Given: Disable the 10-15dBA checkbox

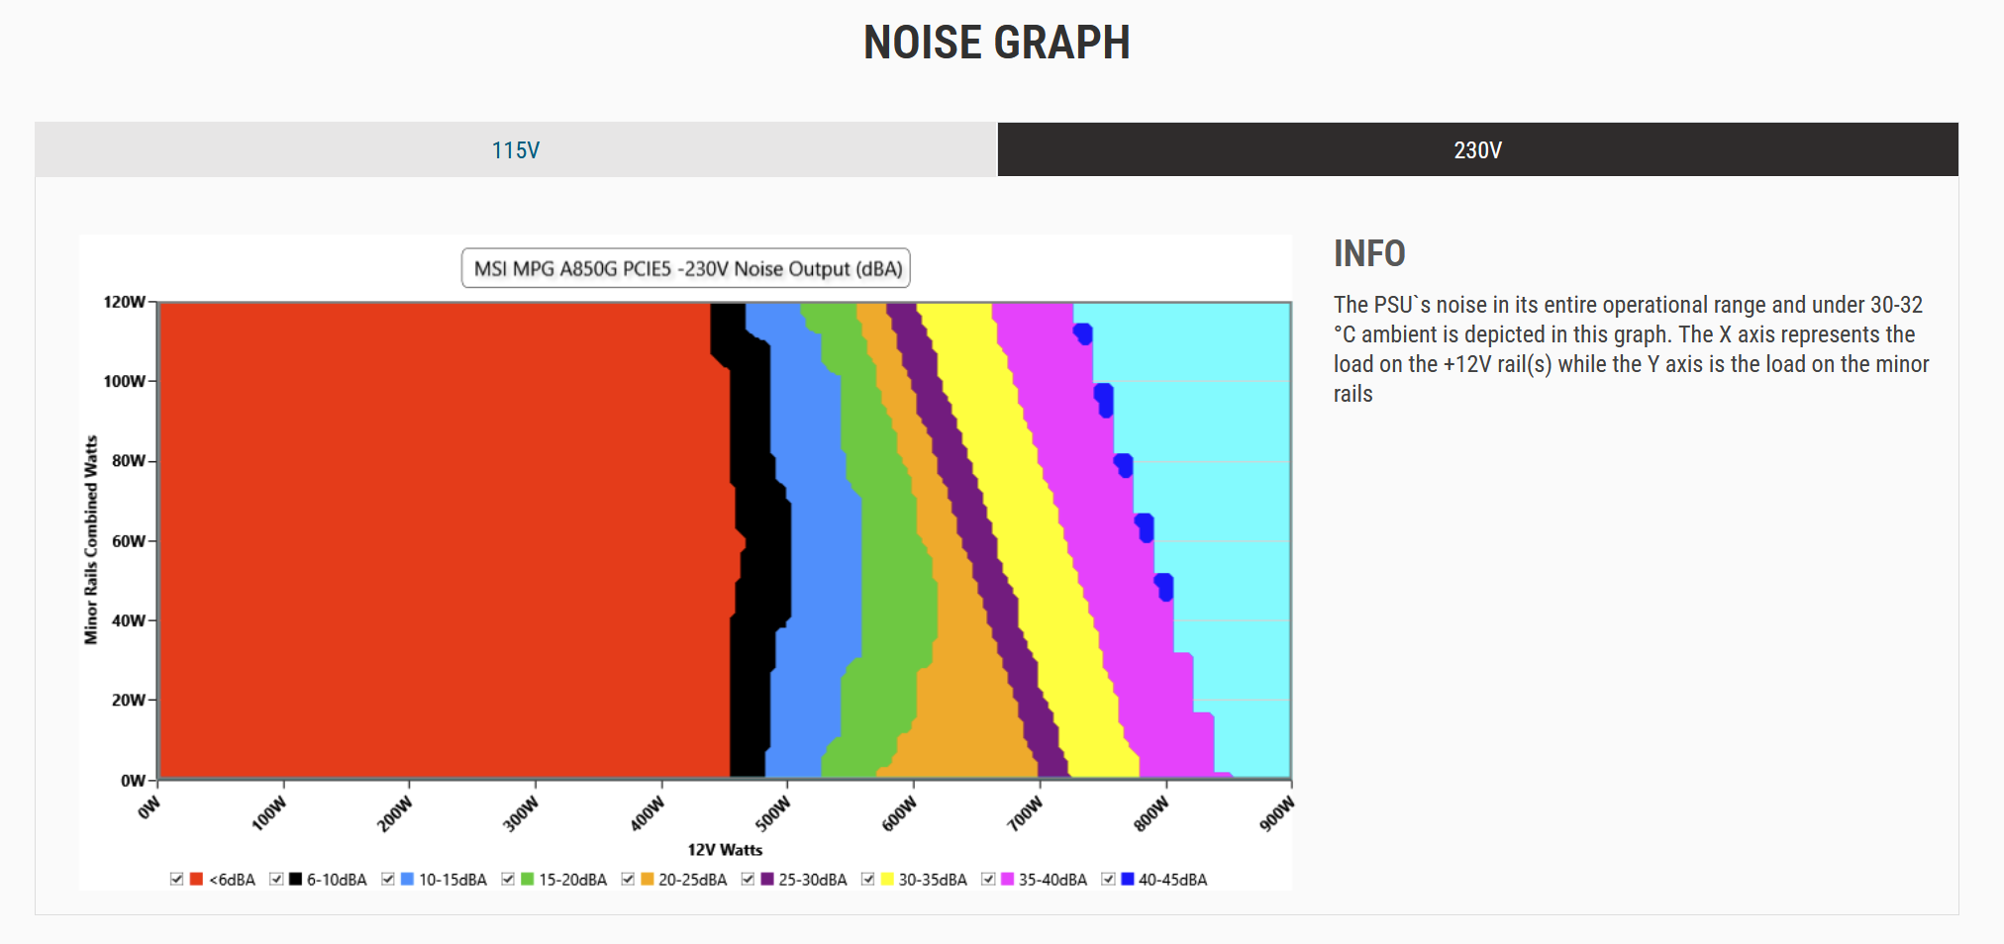Looking at the screenshot, I should (388, 879).
